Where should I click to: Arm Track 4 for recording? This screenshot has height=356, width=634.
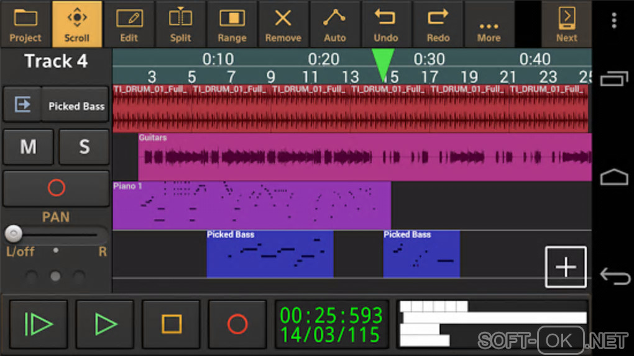(x=56, y=188)
